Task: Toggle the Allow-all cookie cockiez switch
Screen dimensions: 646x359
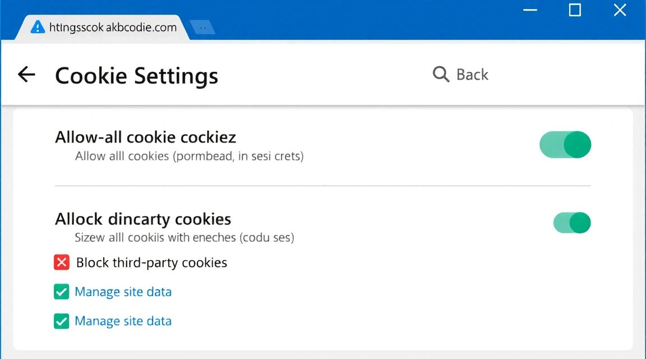Action: [565, 145]
